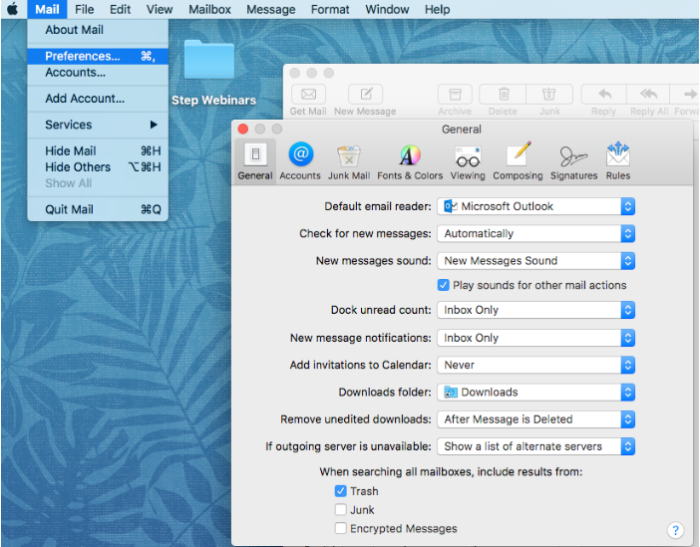Click Get Mail in Mail window toolbar
This screenshot has width=700, height=547.
click(308, 101)
